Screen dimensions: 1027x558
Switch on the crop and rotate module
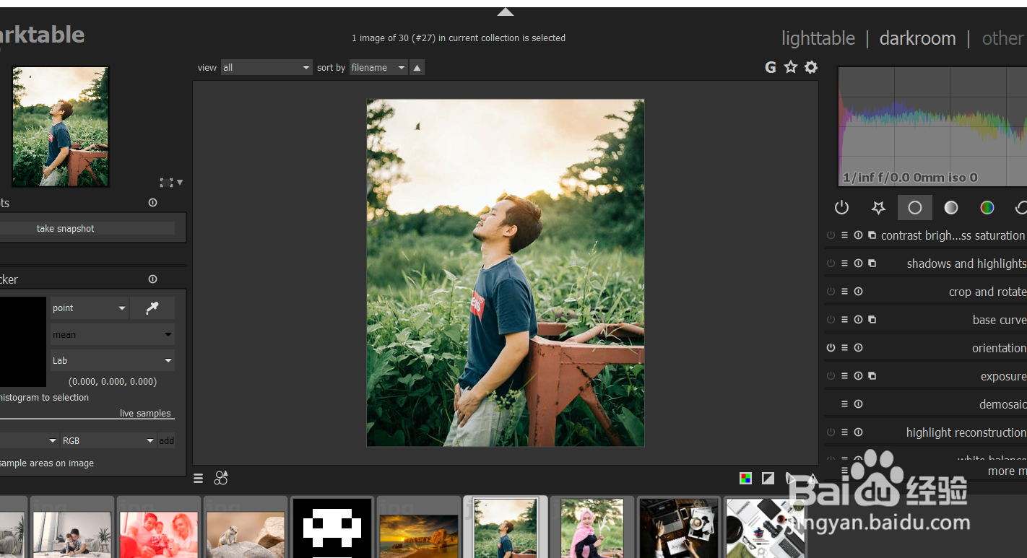coord(831,292)
